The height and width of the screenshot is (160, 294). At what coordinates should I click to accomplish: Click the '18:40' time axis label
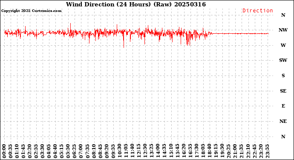(209, 151)
